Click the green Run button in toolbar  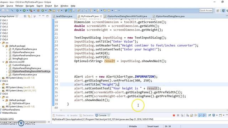click(x=24, y=10)
